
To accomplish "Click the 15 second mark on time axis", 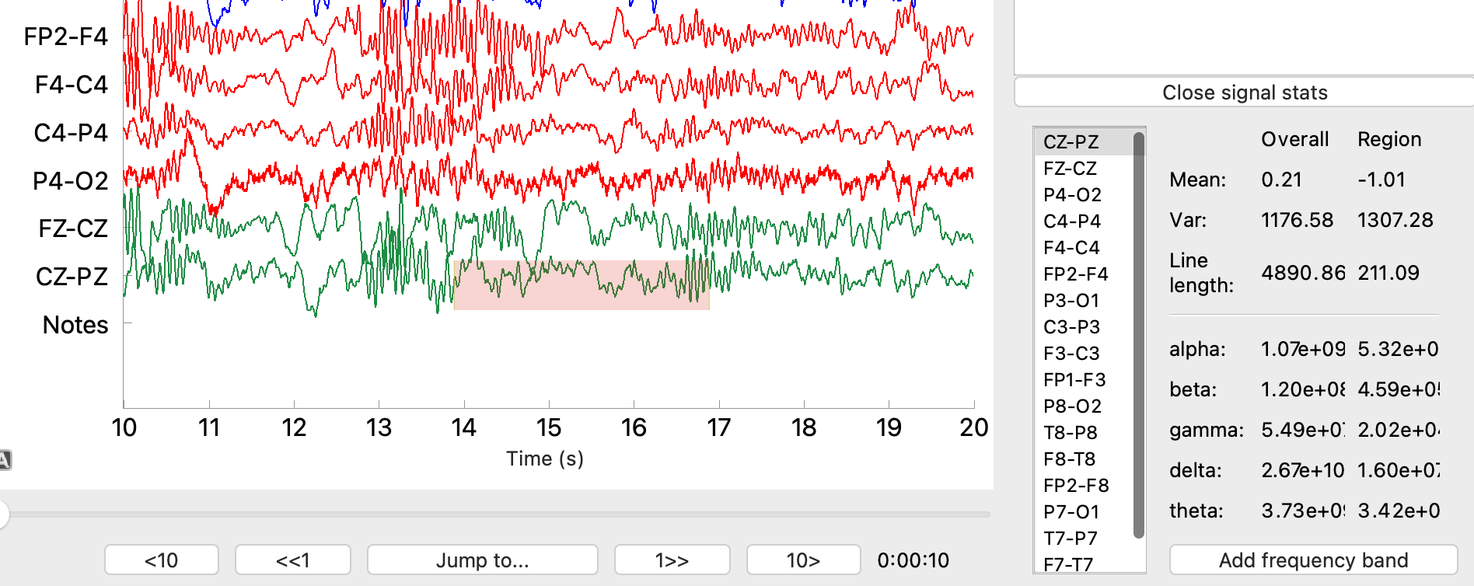I will 549,427.
